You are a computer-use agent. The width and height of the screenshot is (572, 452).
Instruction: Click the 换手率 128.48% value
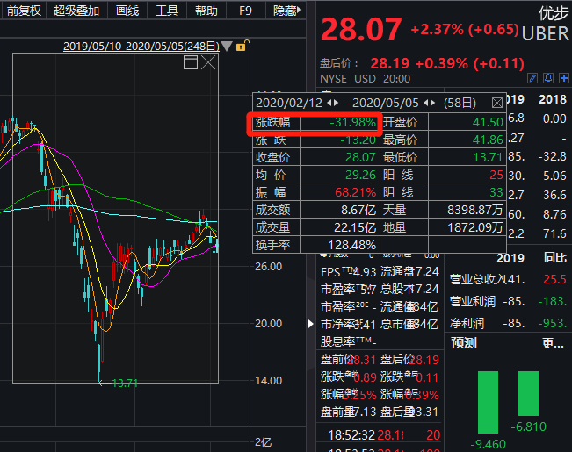pos(351,245)
